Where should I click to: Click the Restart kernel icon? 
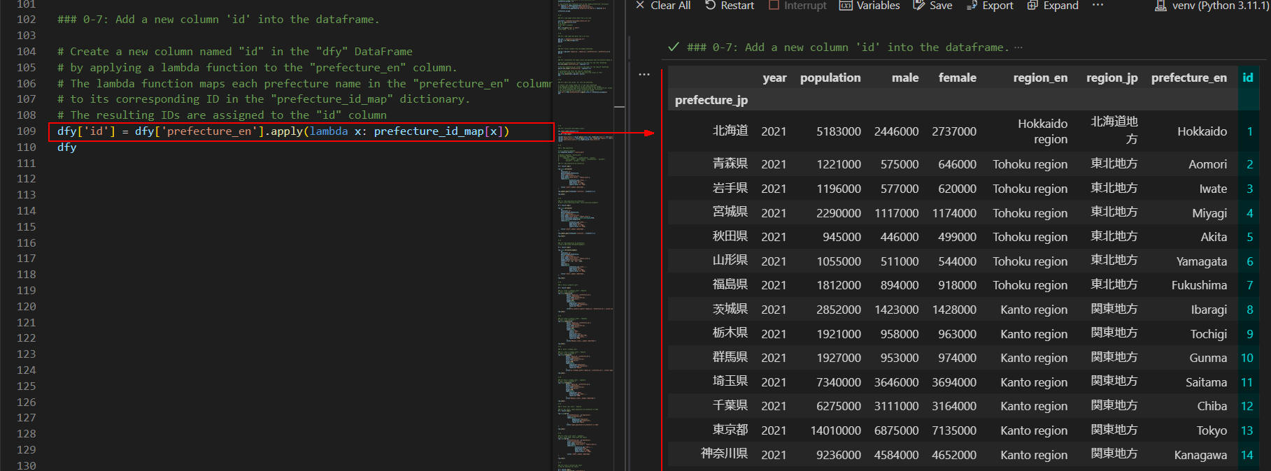pyautogui.click(x=711, y=5)
